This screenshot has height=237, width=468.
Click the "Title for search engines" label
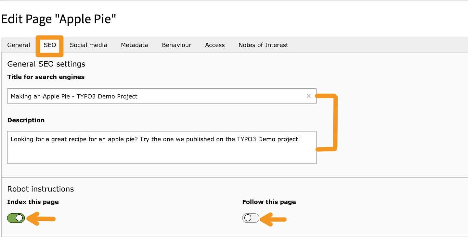(x=46, y=77)
